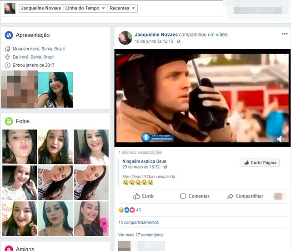This screenshot has height=251, width=291.
Task: Click the Jacqueline Novaes tab in header
Action: (x=40, y=8)
